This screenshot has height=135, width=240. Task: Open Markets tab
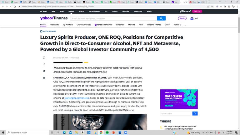coord(132,25)
